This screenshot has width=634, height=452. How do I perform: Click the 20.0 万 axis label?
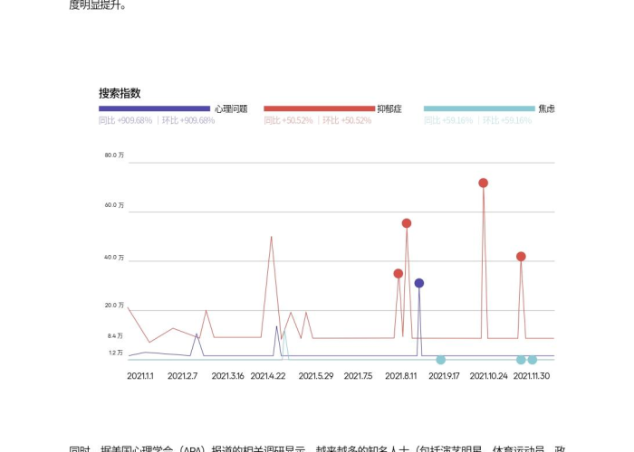click(114, 306)
